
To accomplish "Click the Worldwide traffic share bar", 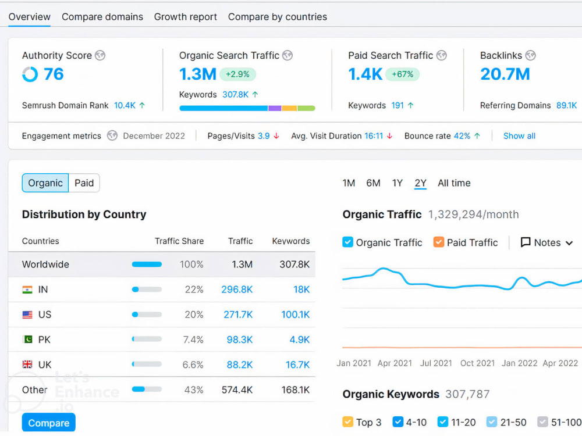I will tap(147, 265).
